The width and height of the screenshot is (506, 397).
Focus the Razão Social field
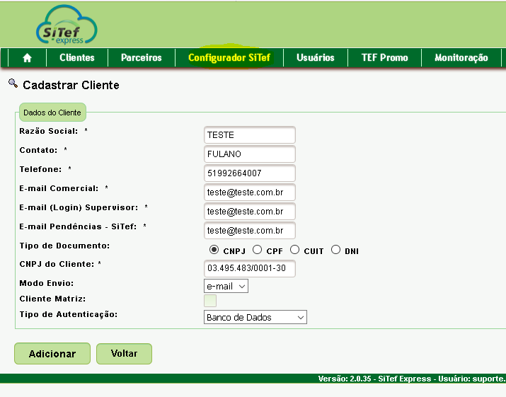[250, 135]
